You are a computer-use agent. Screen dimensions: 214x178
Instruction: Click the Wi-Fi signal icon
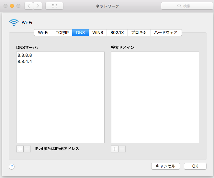14,22
